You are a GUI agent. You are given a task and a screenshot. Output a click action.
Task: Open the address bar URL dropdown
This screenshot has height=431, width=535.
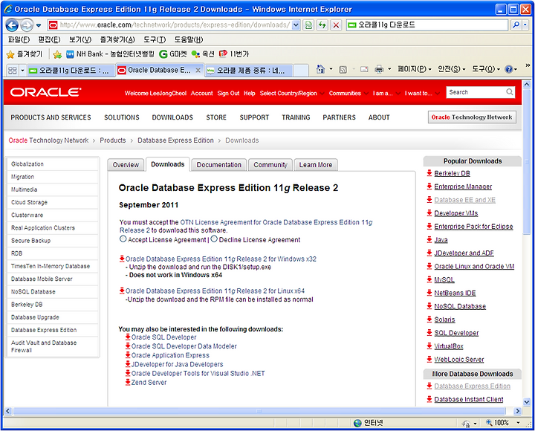[296, 25]
